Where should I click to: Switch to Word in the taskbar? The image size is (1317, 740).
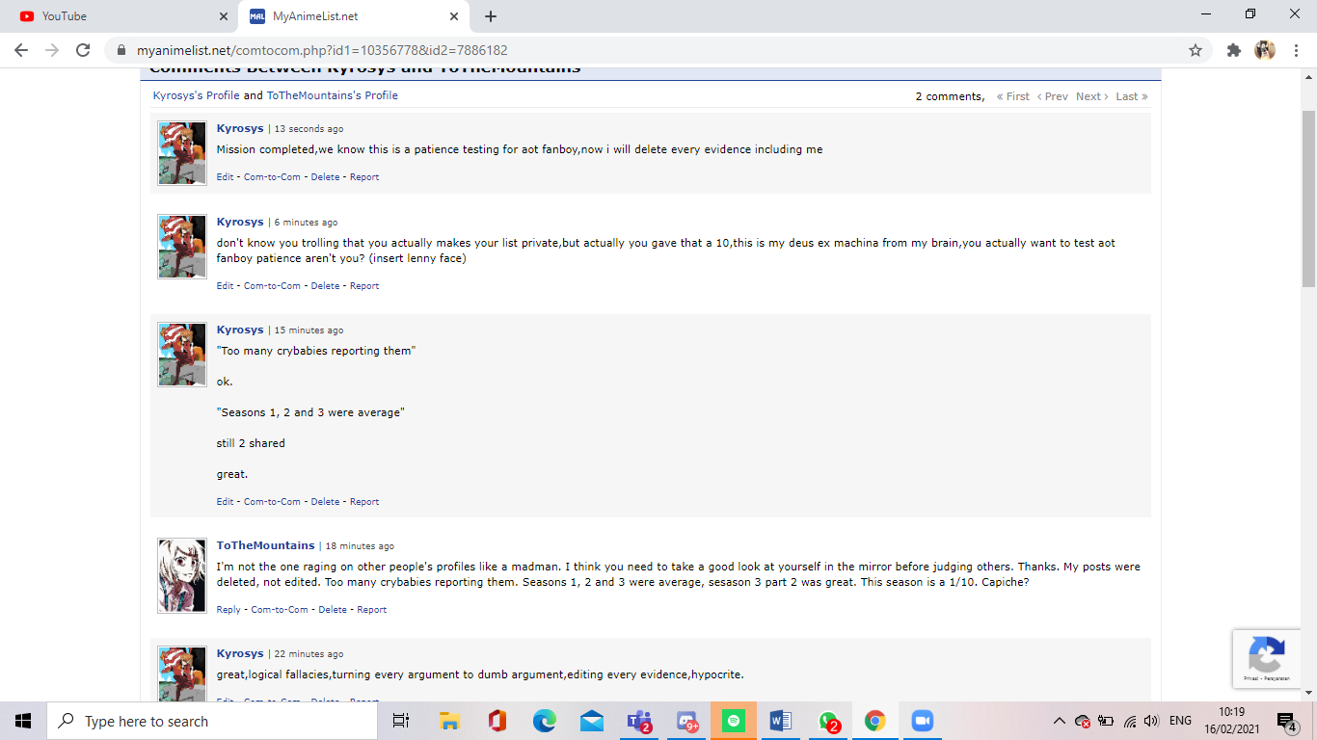pos(781,721)
